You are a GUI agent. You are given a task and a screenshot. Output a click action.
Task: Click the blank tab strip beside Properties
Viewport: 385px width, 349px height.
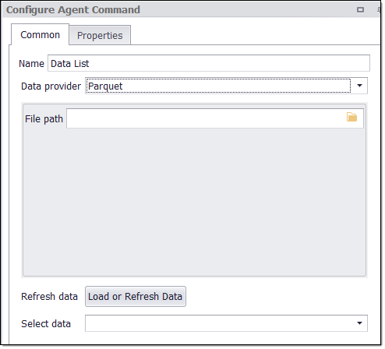tap(256, 35)
